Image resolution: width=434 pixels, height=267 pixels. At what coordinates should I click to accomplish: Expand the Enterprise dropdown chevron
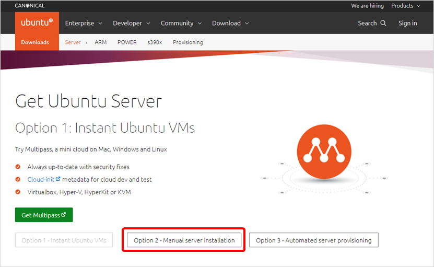coord(100,24)
